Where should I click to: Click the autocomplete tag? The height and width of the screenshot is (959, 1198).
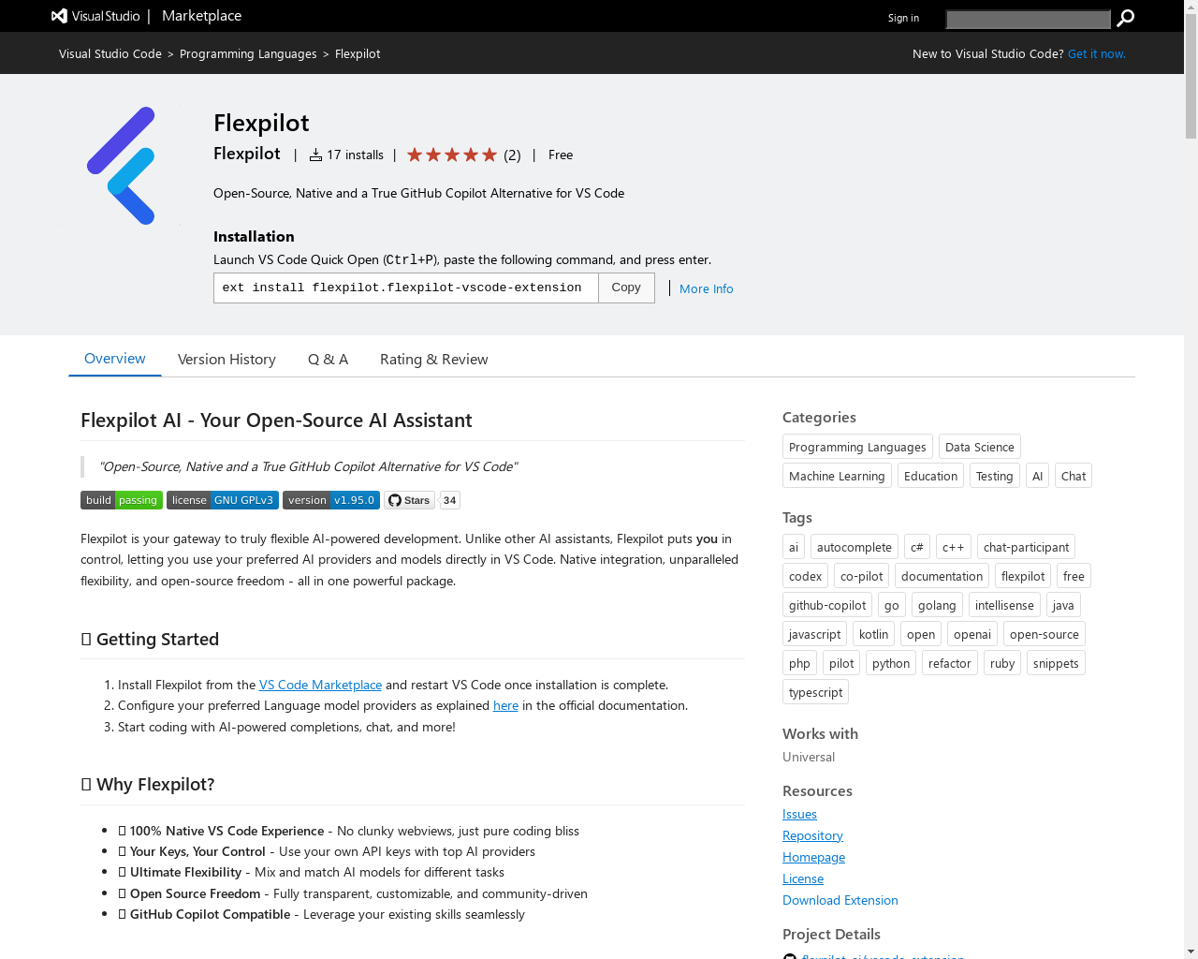click(855, 547)
